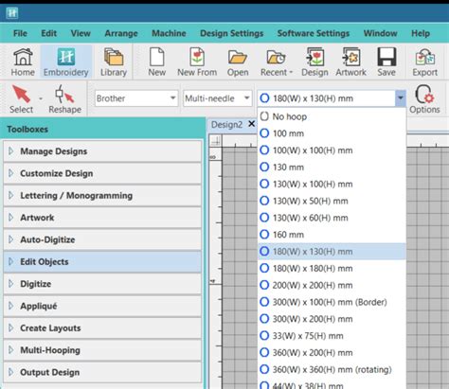Open the Machine menu
Screen dimensions: 449x389
click(169, 33)
